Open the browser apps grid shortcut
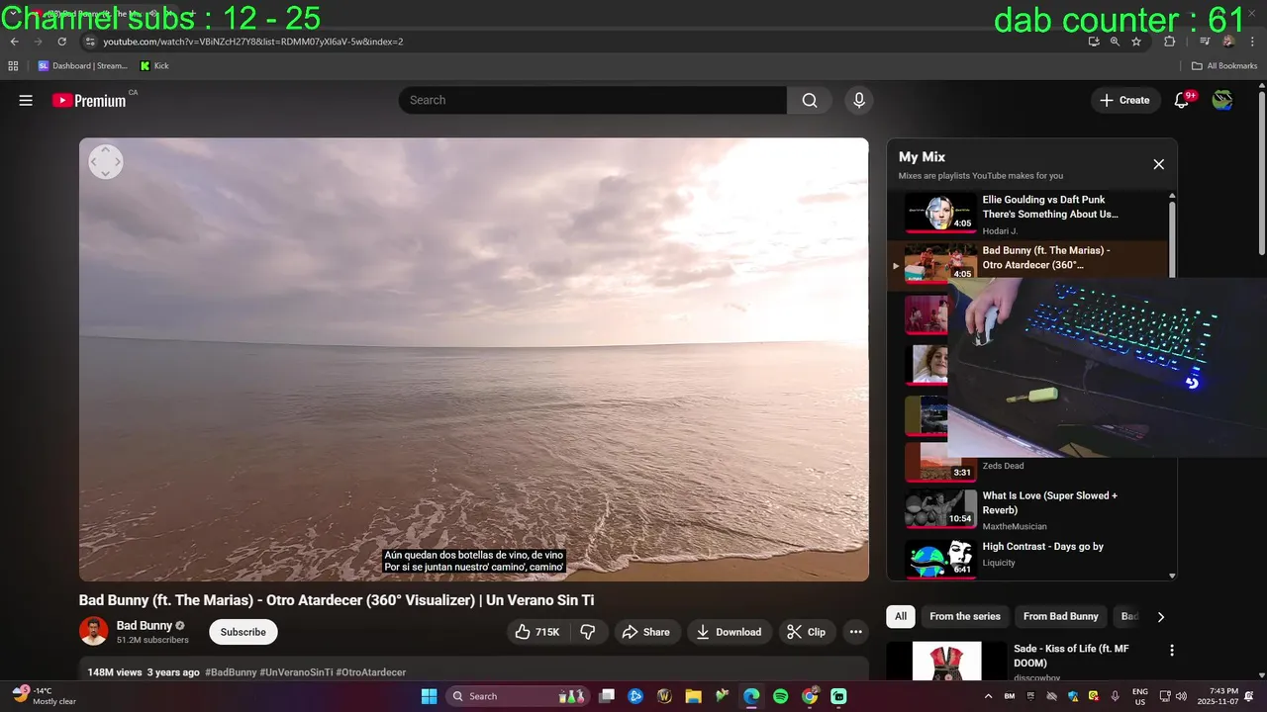This screenshot has width=1267, height=712. tap(13, 66)
